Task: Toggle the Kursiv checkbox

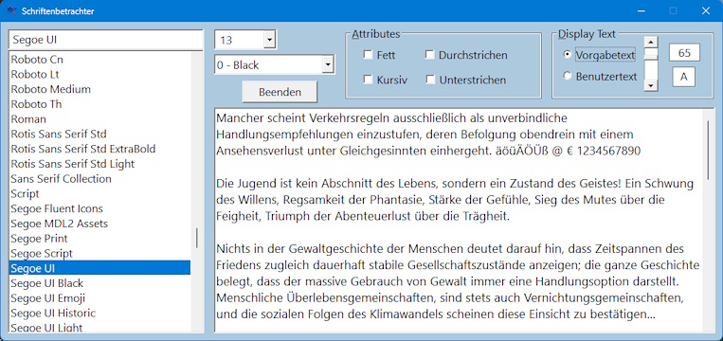Action: 368,80
